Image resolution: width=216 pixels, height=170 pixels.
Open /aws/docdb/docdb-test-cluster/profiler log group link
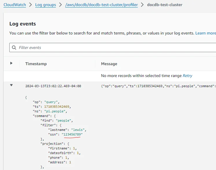point(102,5)
